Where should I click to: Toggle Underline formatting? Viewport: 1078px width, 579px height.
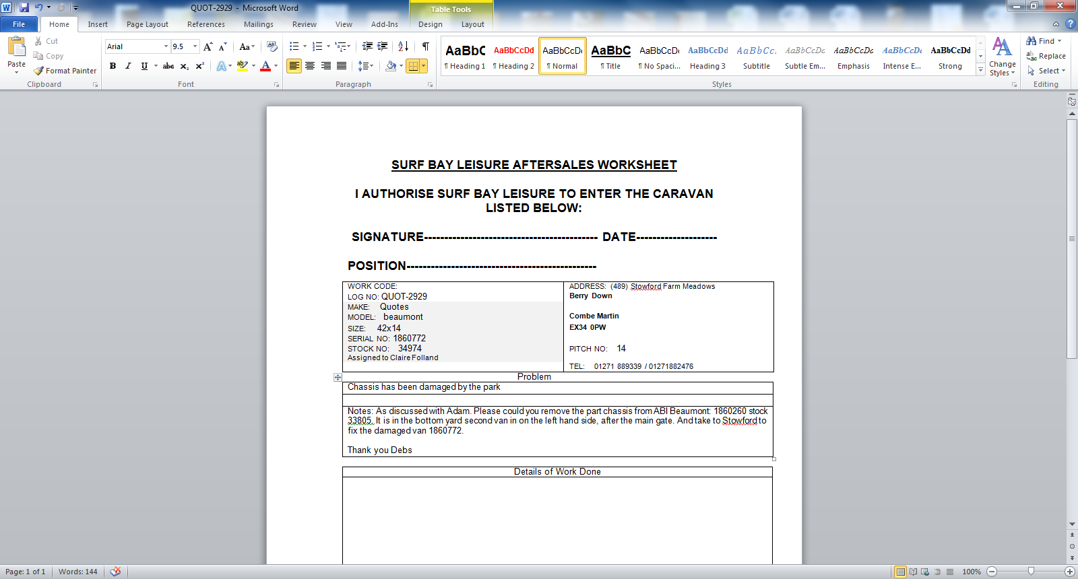[144, 66]
